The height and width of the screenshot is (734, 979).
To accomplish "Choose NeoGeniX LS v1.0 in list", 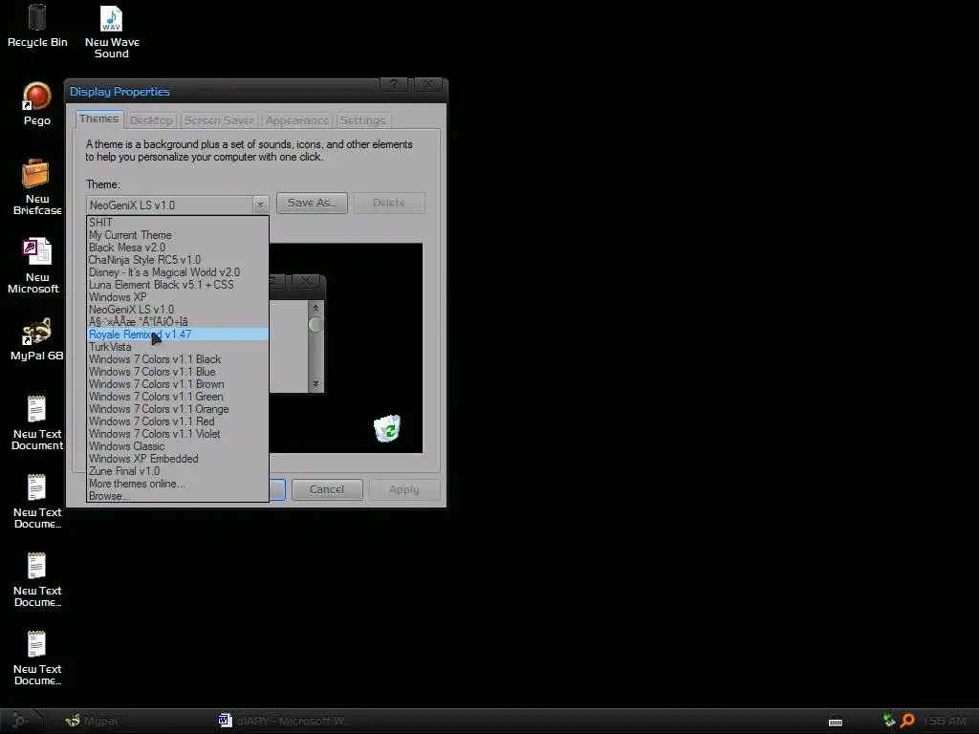I will 177,310.
